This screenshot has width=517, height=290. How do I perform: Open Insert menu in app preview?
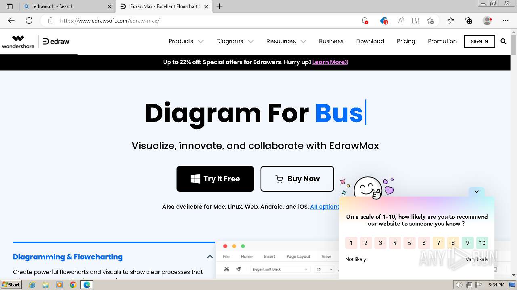click(x=269, y=257)
